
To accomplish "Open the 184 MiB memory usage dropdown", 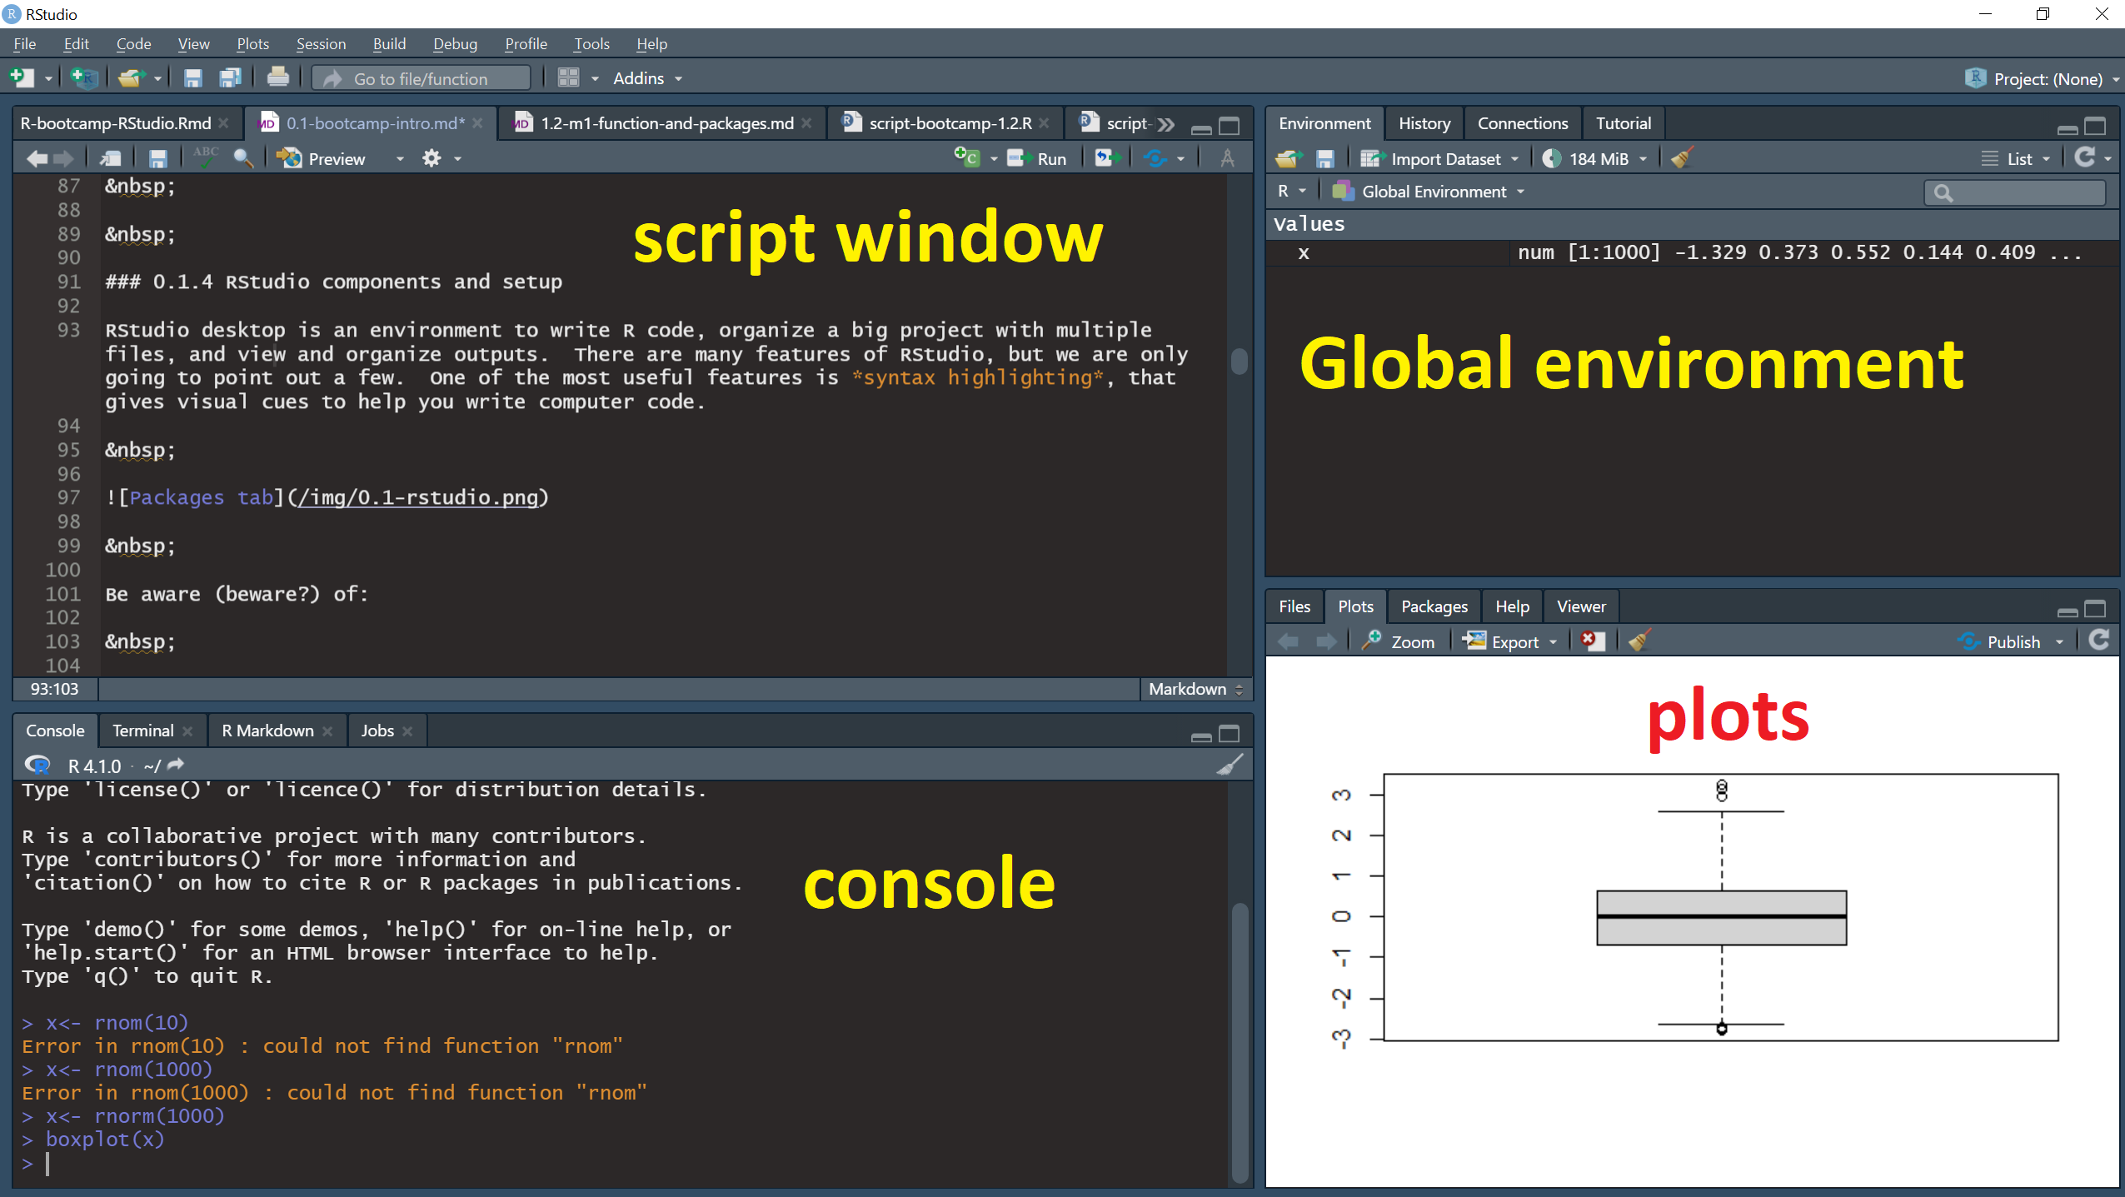I will click(1594, 158).
